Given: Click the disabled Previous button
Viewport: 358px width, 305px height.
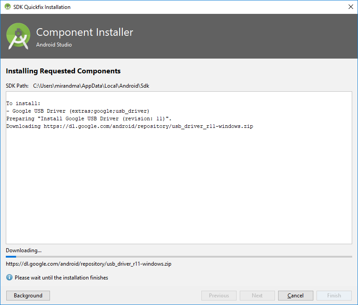Looking at the screenshot, I should 219,296.
